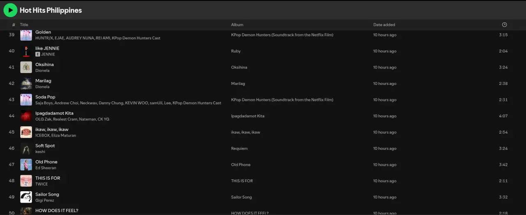Play the Hot Hits Philippines playlist
The image size is (526, 215).
[10, 10]
